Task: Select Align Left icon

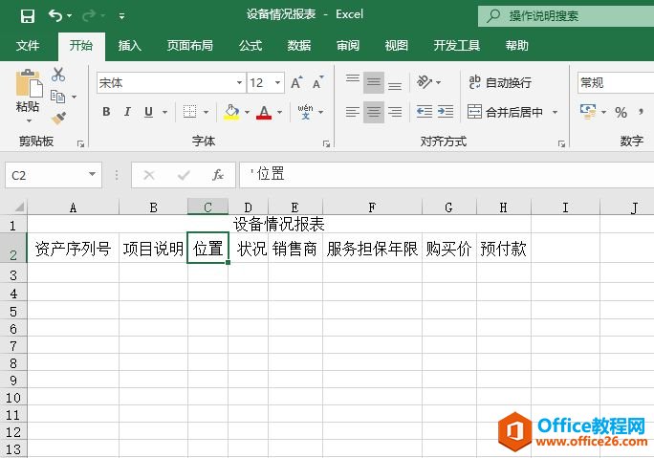Action: 353,112
